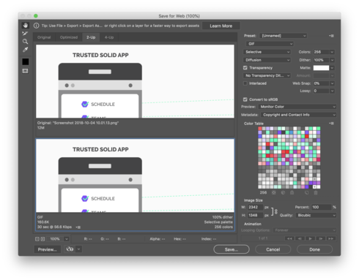This screenshot has height=280, width=359.
Task: Map selected colors to transparent icon
Action: (x=274, y=192)
